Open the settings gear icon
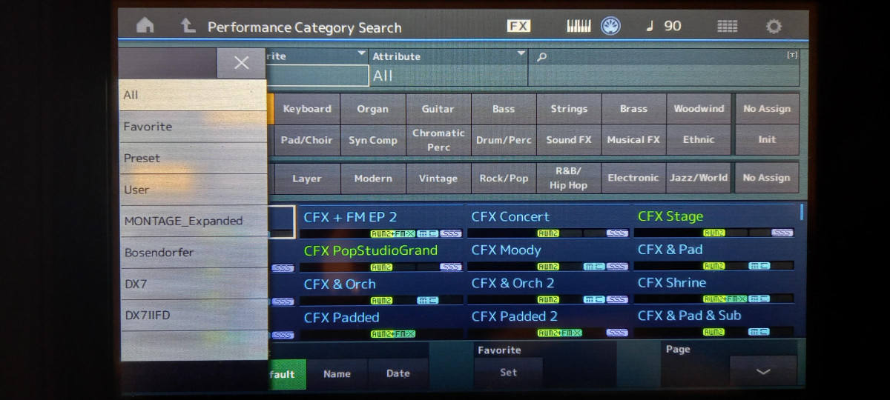Image resolution: width=890 pixels, height=400 pixels. (x=774, y=26)
